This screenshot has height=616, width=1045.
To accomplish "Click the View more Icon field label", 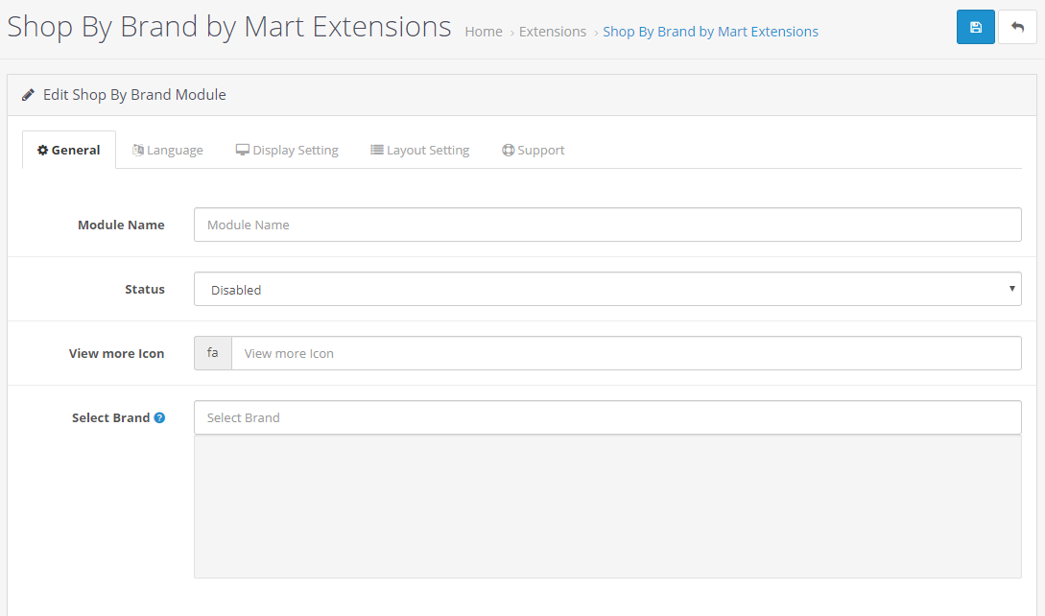I will (x=116, y=353).
